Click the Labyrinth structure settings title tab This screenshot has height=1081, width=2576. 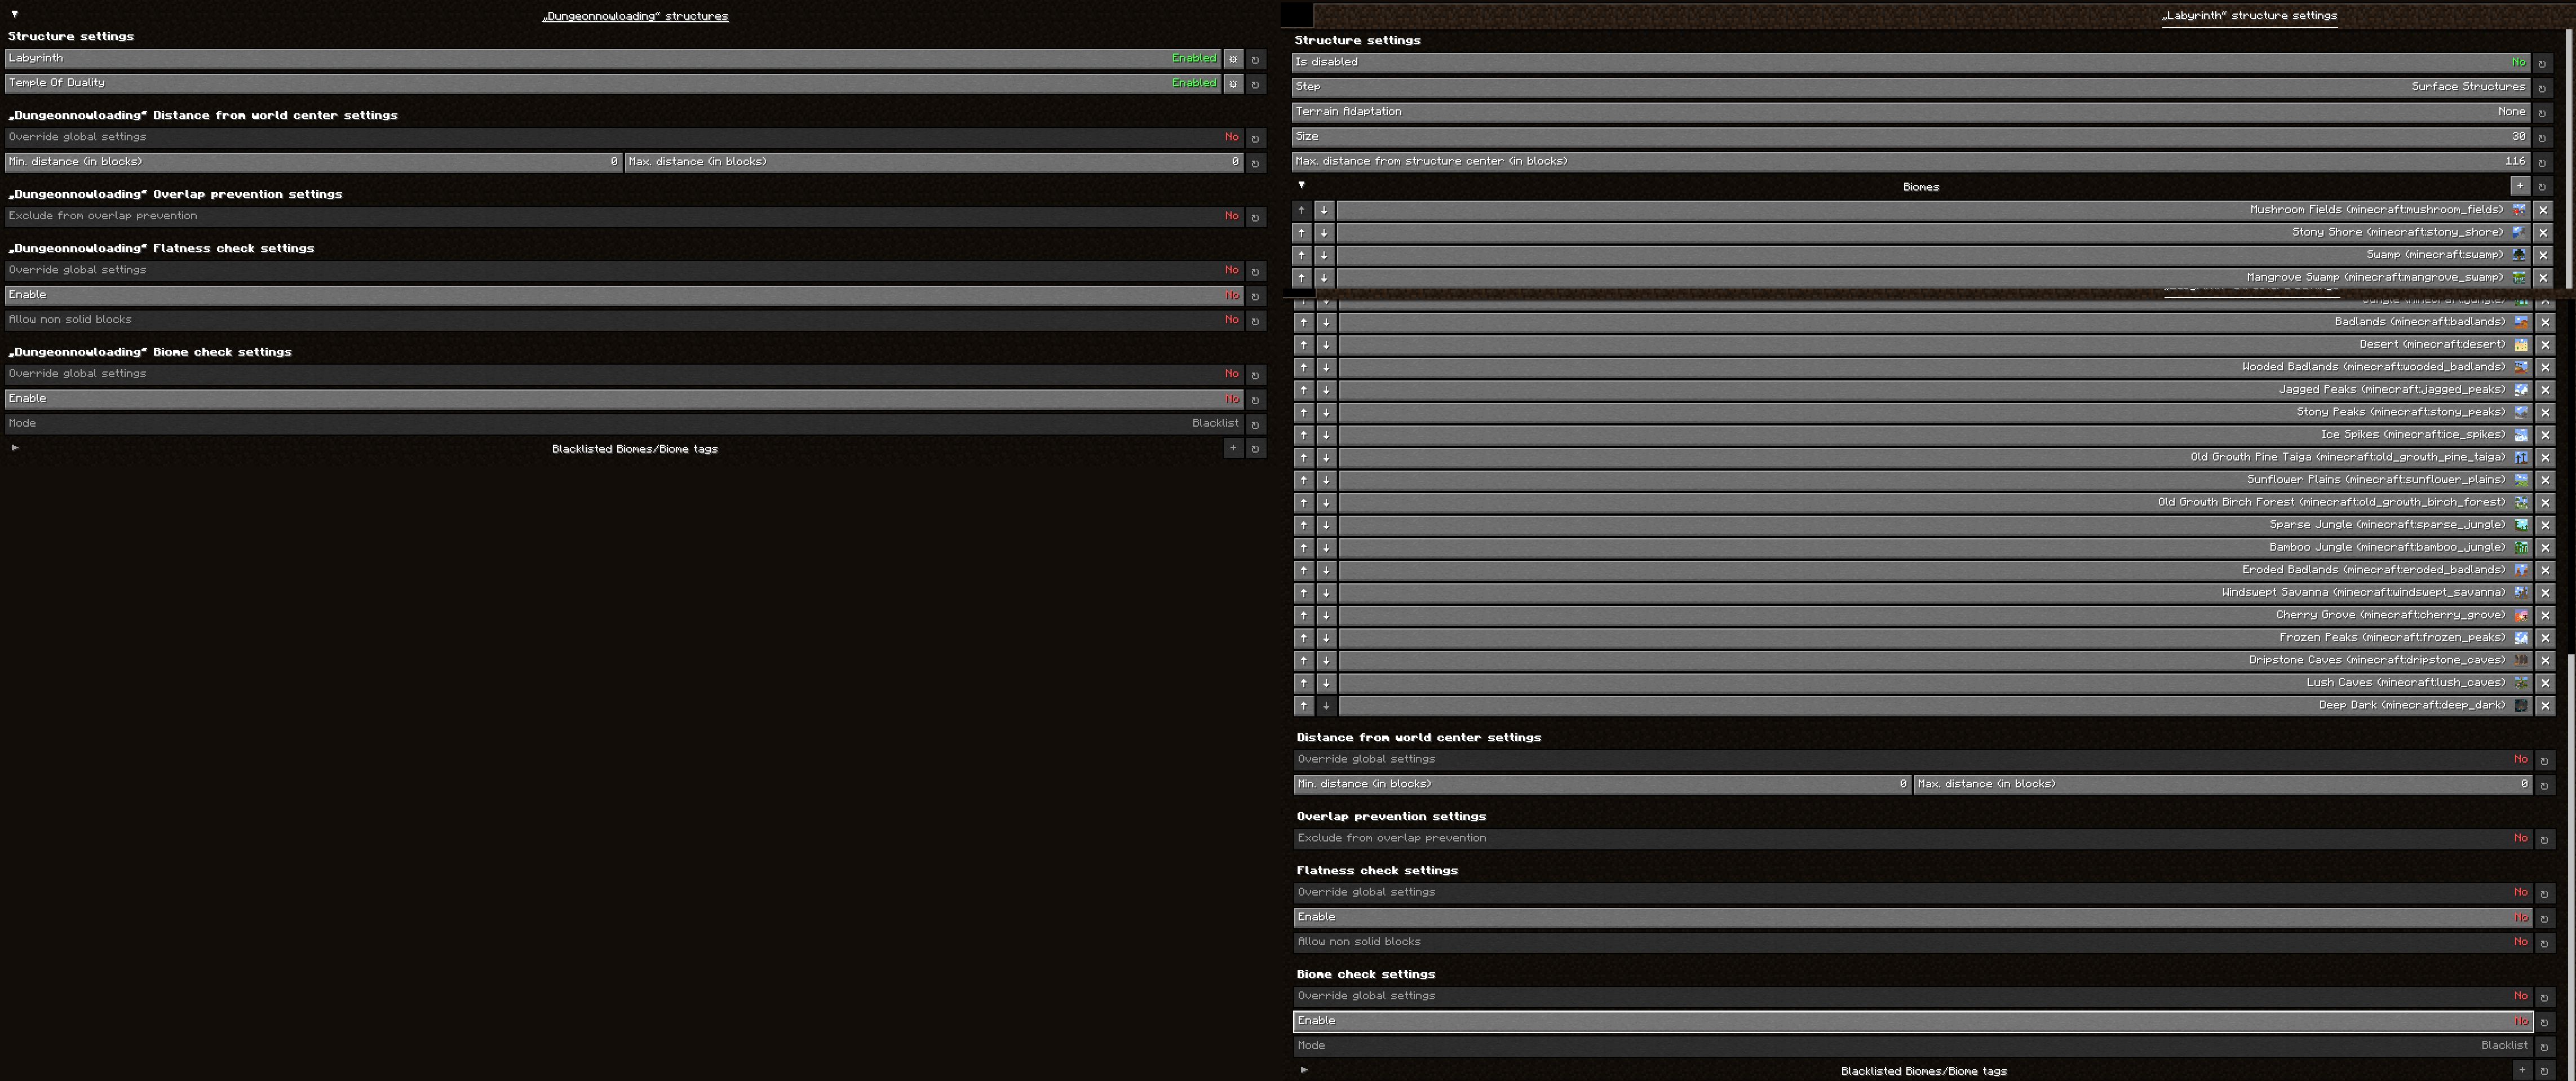coord(2249,16)
